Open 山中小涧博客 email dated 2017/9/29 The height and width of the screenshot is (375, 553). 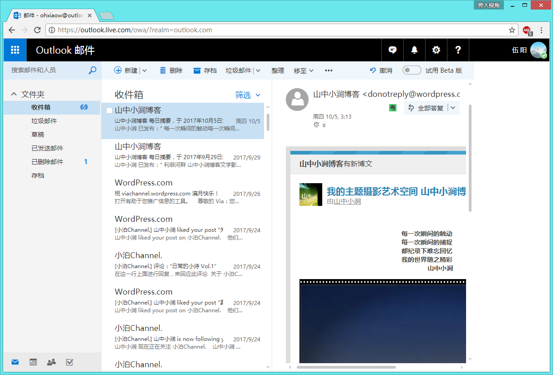(x=183, y=157)
